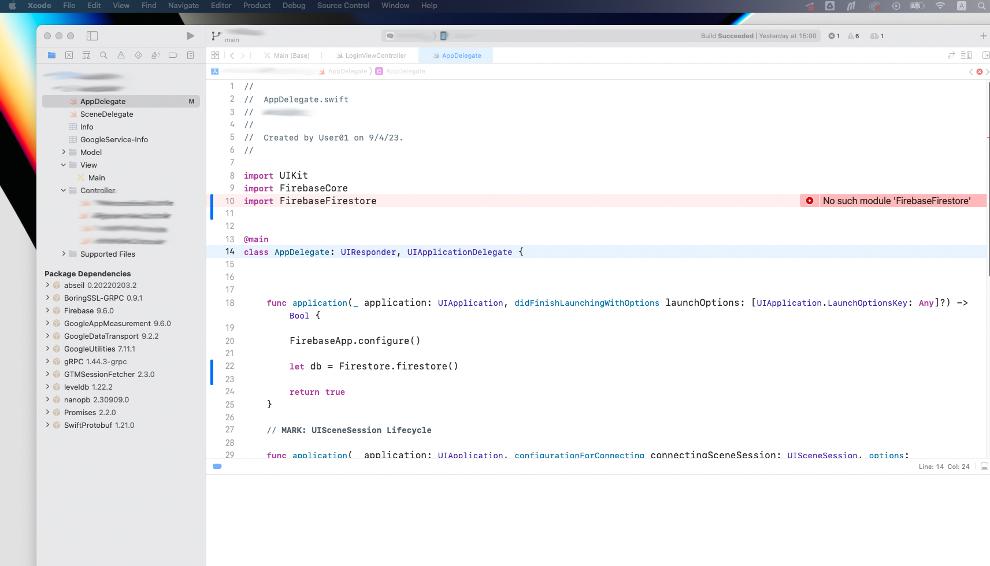Expand the Model folder

[x=64, y=152]
